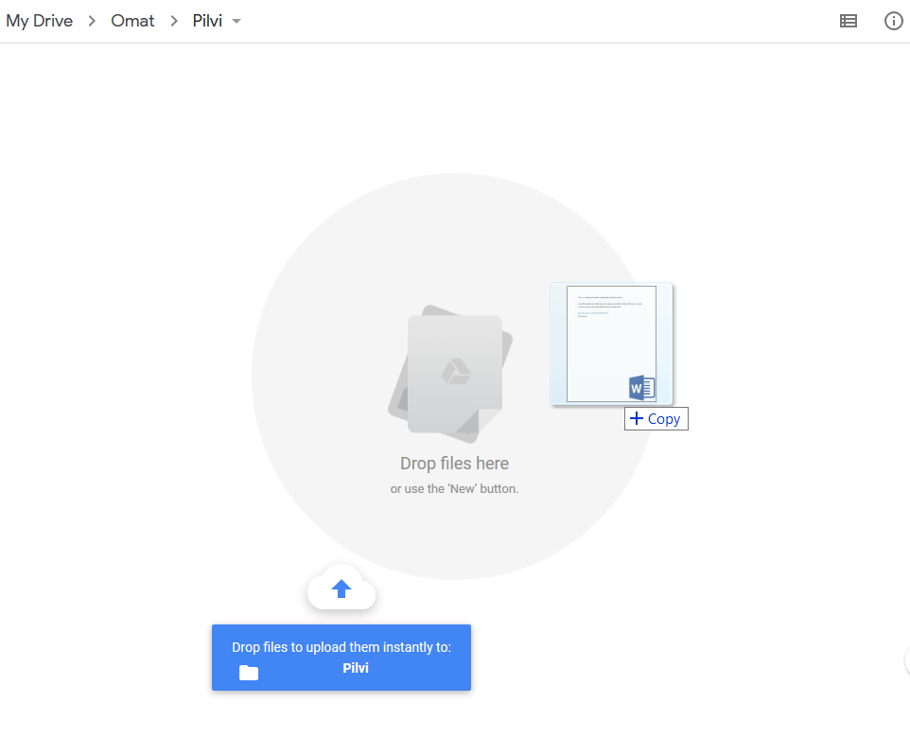Go to the Omat folder breadcrumb

[132, 21]
